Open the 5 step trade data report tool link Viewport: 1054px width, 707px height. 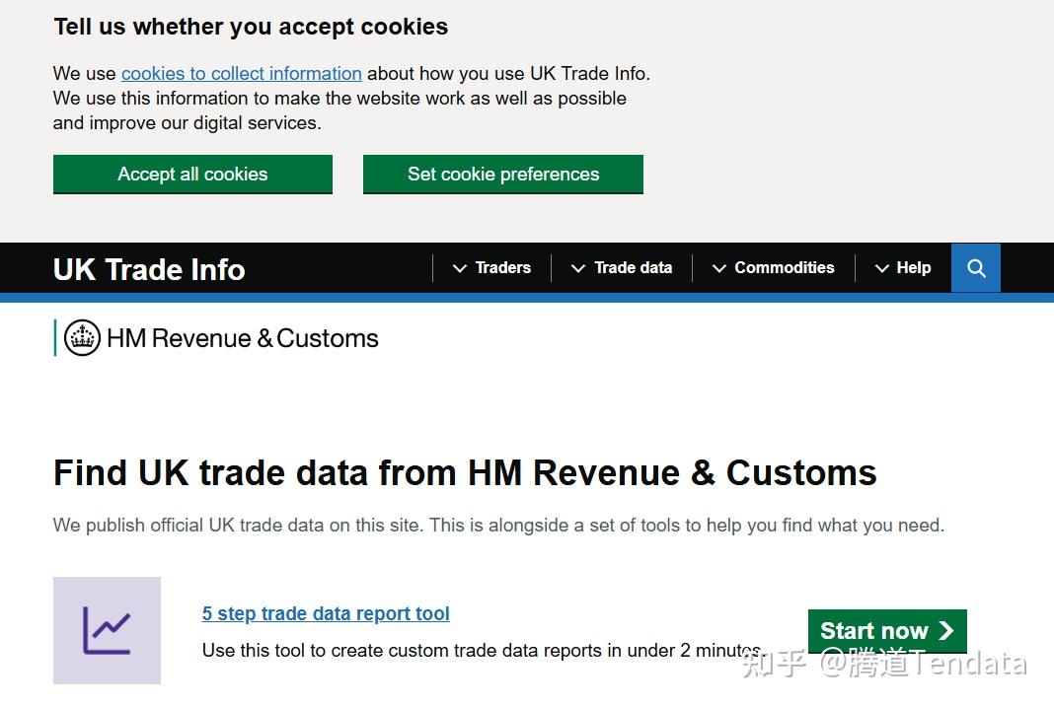coord(326,613)
